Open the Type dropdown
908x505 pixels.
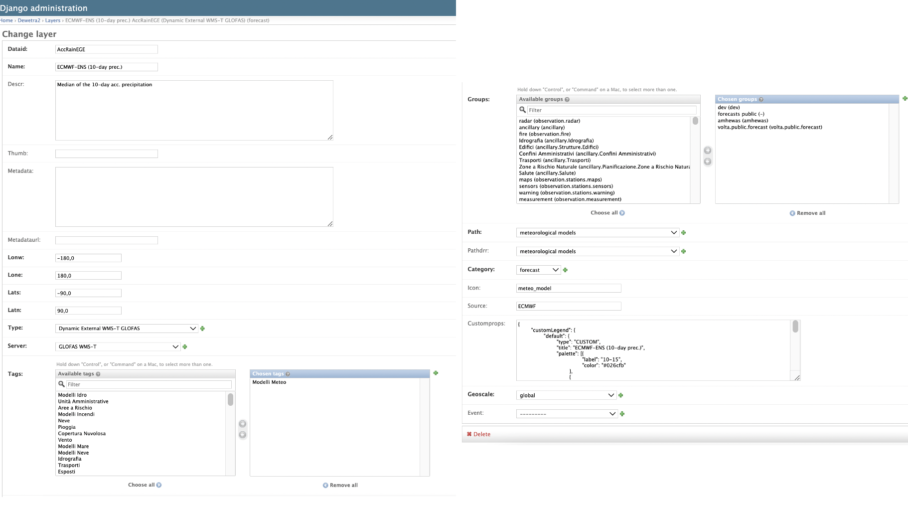(x=127, y=329)
